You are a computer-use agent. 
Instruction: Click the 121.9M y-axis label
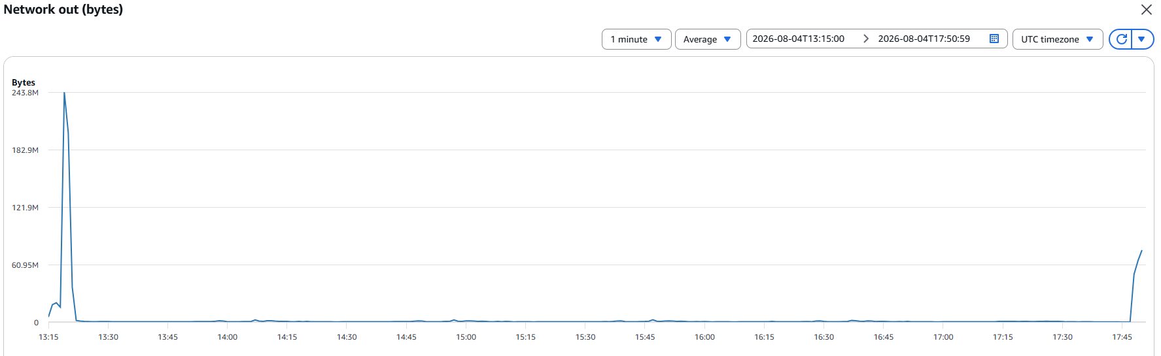[25, 208]
